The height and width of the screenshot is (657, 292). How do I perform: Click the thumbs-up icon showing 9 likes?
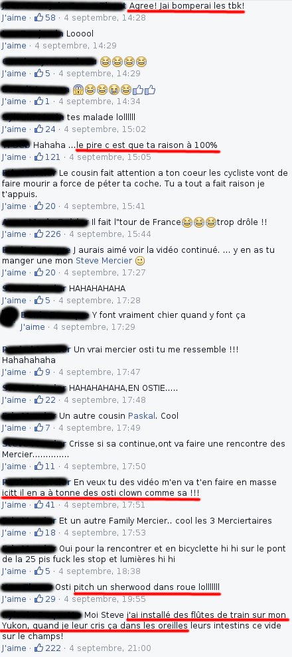[x=39, y=372]
